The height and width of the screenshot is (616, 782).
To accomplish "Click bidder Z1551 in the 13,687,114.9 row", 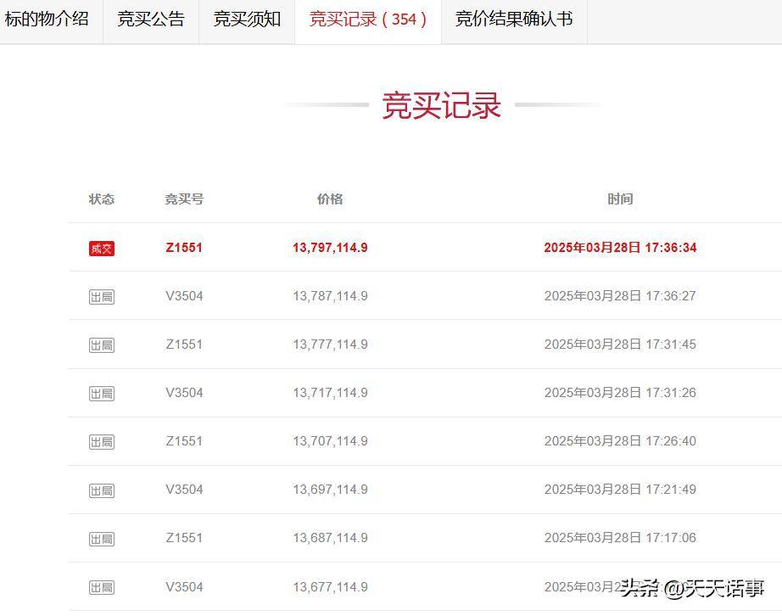I will 184,538.
